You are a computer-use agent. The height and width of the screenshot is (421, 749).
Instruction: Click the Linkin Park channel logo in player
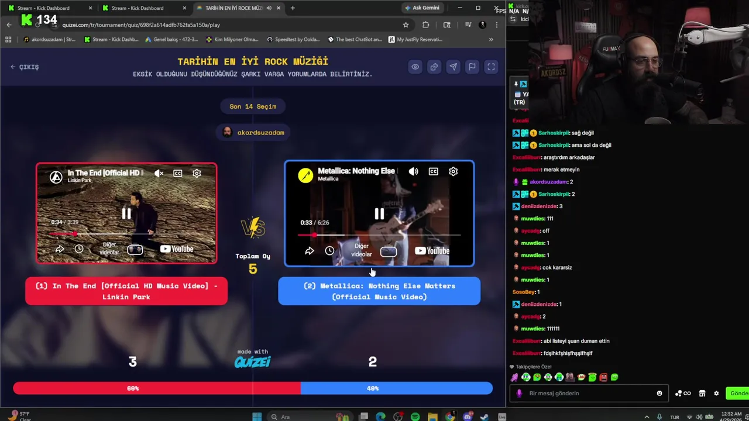tap(56, 177)
